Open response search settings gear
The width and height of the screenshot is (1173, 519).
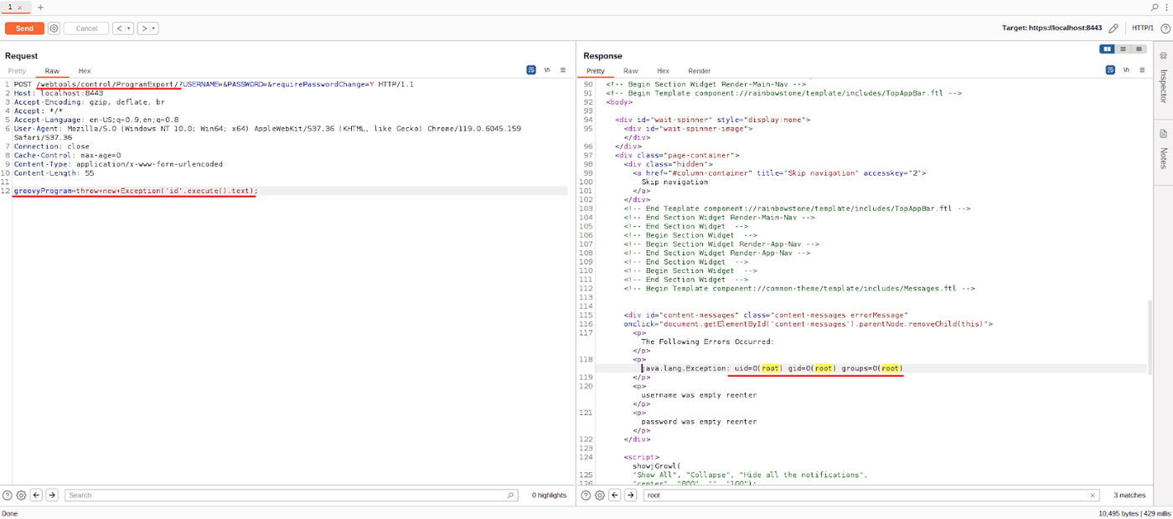(600, 496)
